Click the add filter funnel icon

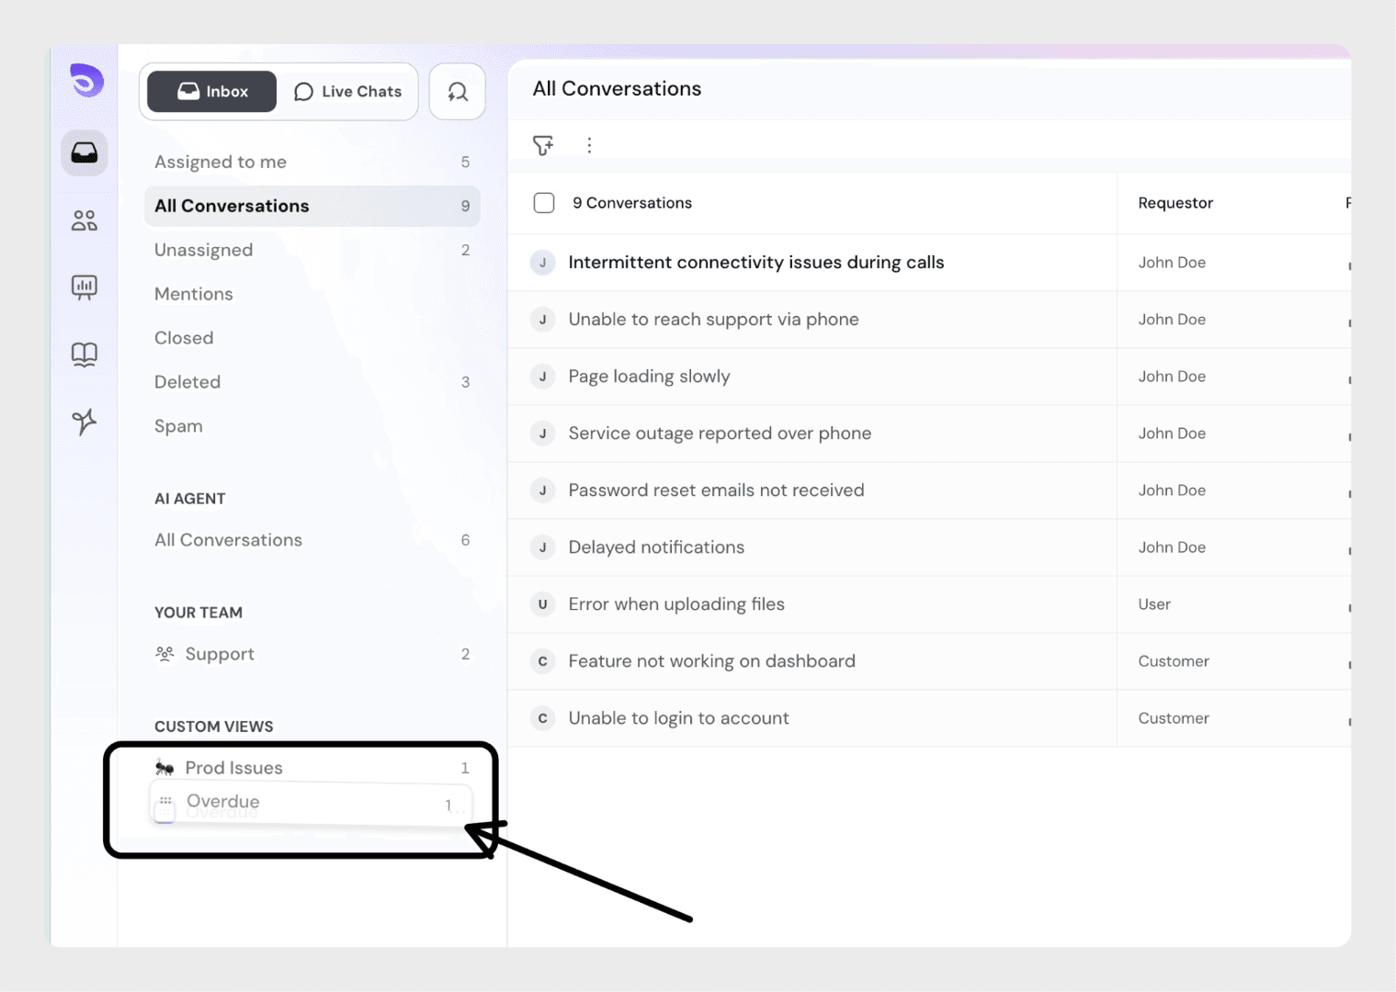tap(543, 145)
